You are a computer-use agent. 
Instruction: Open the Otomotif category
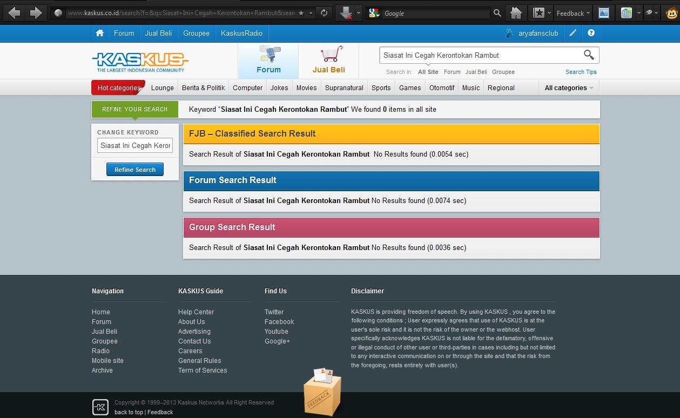pos(442,87)
